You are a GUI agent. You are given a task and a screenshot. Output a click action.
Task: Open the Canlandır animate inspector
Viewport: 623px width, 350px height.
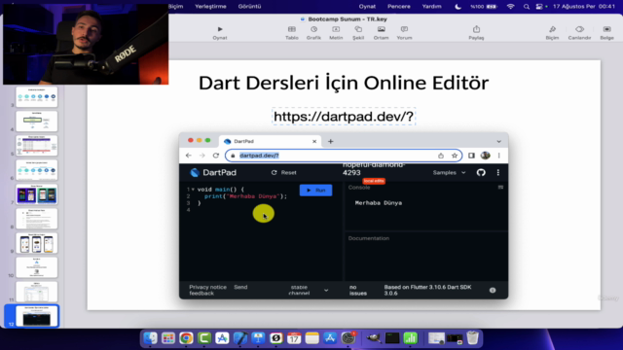579,32
